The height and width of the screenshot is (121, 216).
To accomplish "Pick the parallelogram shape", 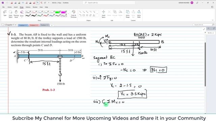I will coord(90,15).
